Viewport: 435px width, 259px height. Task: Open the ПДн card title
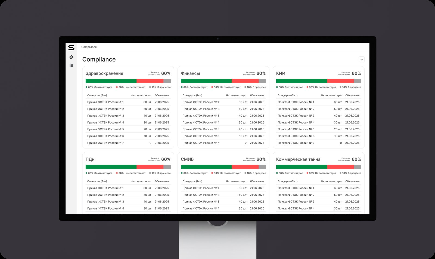(90, 159)
